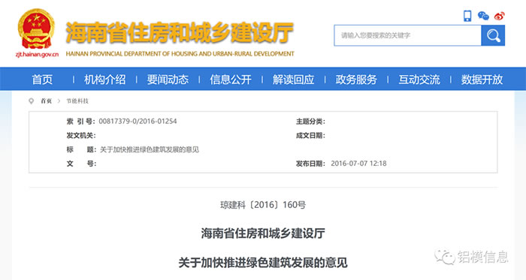This screenshot has width=526, height=280.
Task: Open the 解读回应 navigation item
Action: 293,80
